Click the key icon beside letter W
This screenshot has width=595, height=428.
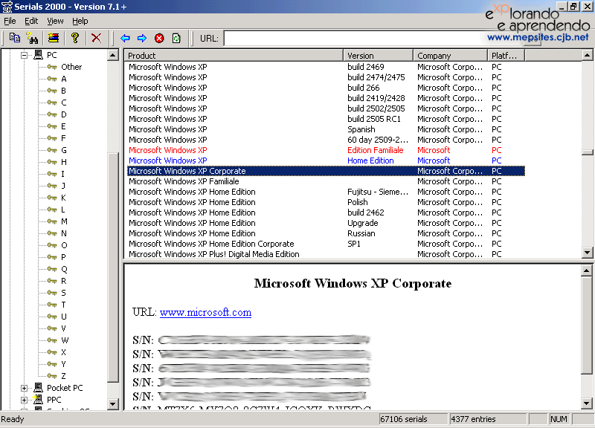[52, 340]
